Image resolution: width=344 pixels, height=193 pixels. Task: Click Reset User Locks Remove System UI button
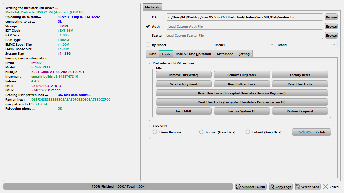(241, 102)
